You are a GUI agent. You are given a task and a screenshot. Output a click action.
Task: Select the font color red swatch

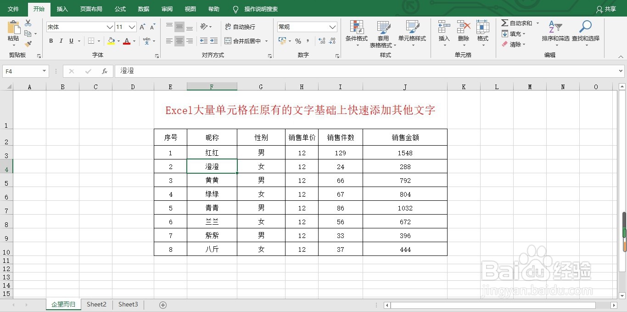(x=127, y=44)
